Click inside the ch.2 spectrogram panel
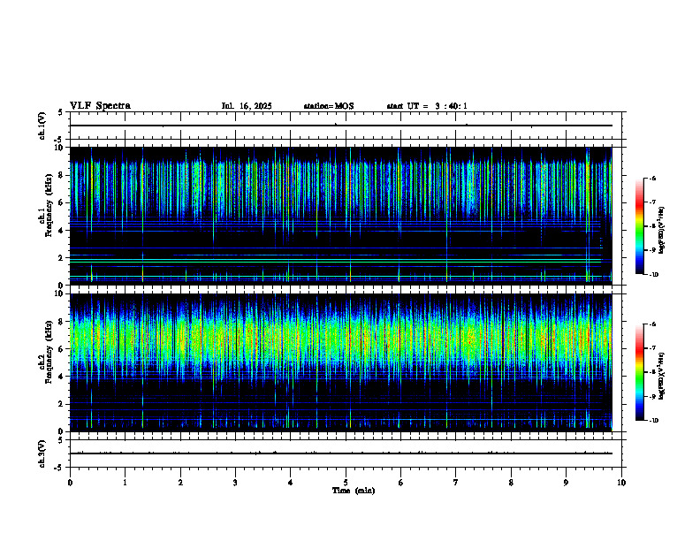This screenshot has width=700, height=541. tap(340, 362)
